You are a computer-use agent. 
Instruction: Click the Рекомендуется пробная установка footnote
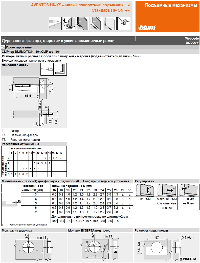coord(28,225)
